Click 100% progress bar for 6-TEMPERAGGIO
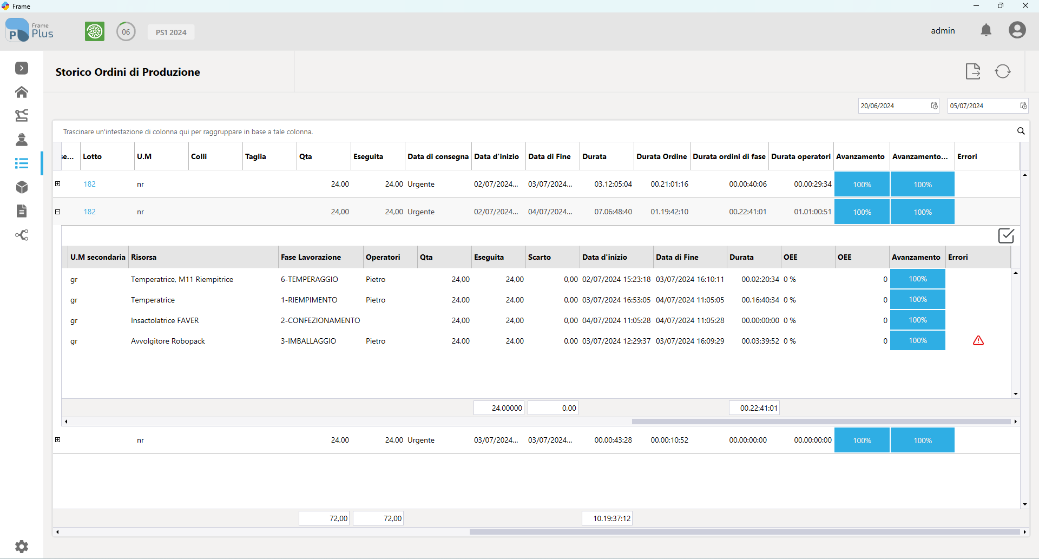 [x=918, y=279]
